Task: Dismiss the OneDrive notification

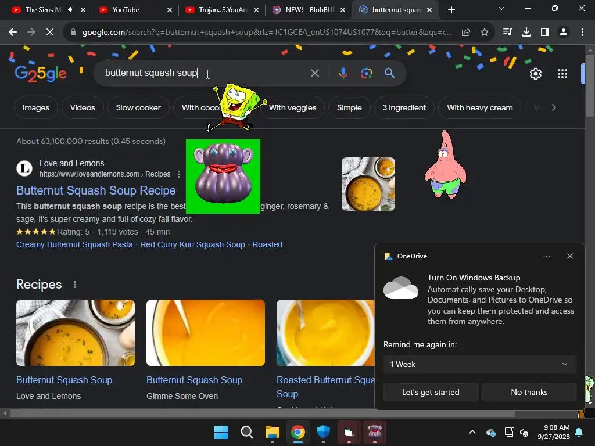Action: pyautogui.click(x=570, y=256)
